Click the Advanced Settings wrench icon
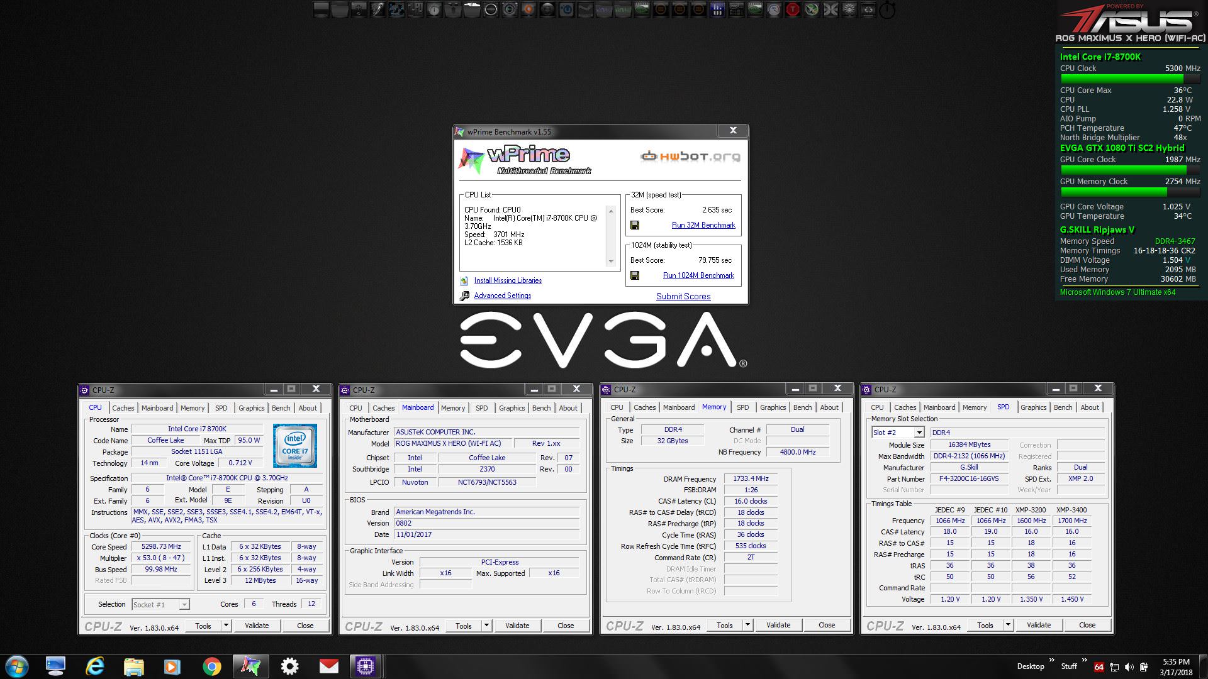 click(464, 295)
